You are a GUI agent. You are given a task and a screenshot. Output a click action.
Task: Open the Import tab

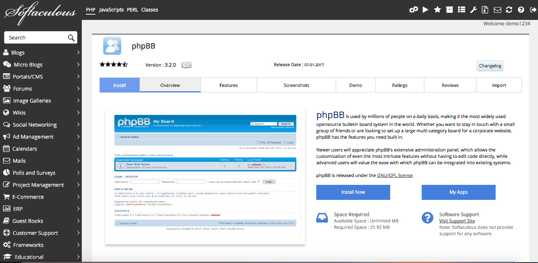[x=499, y=85]
